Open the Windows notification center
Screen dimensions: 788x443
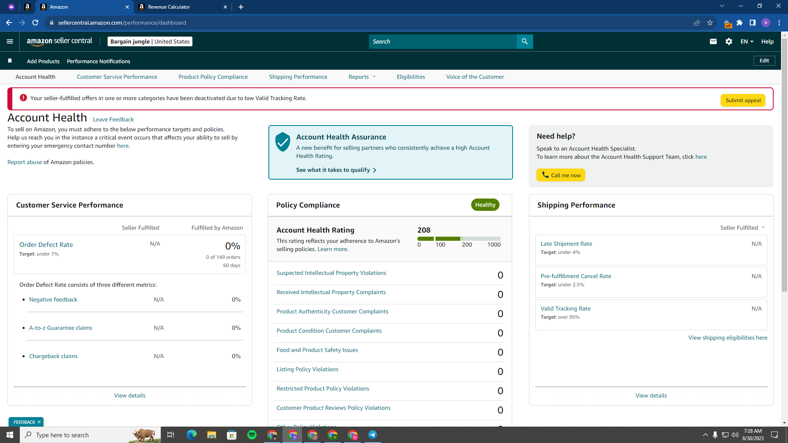(x=775, y=435)
